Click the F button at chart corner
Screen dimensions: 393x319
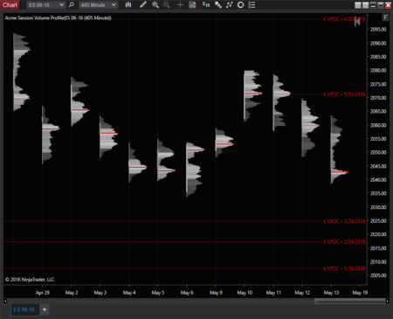coord(385,17)
